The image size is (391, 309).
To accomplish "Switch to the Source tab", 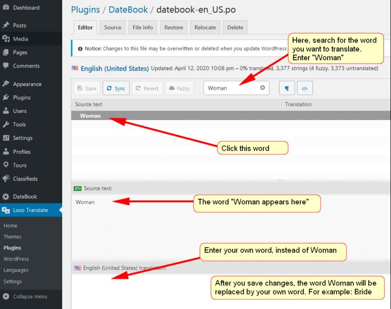I will [x=113, y=27].
